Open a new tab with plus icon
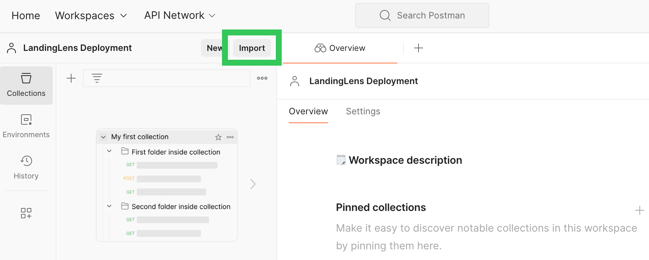 419,48
